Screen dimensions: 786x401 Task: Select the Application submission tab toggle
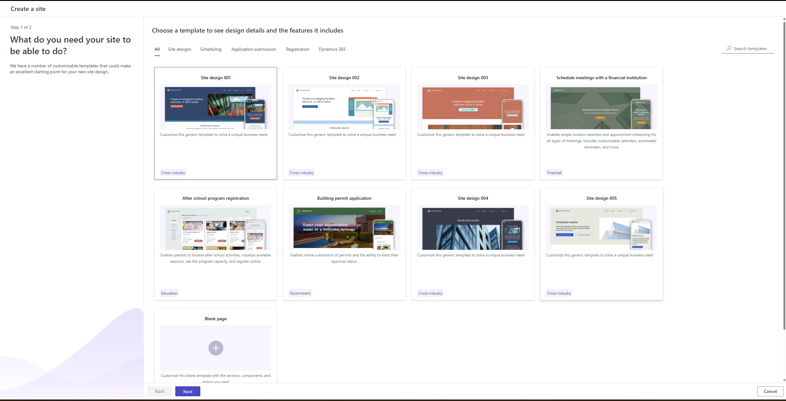pyautogui.click(x=254, y=49)
